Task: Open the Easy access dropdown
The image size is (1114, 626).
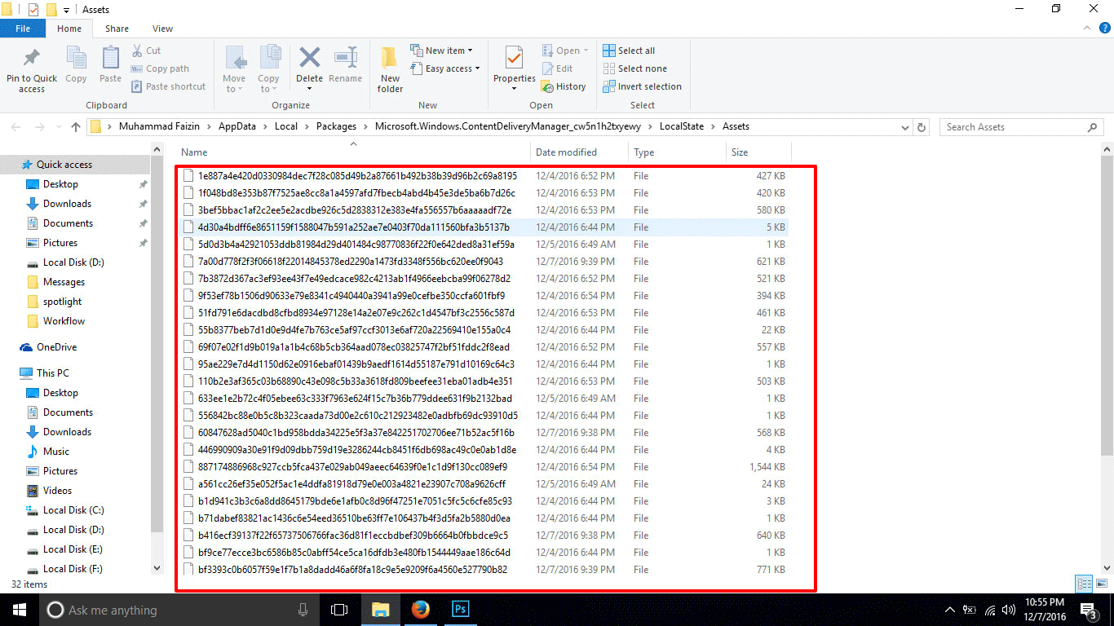Action: coord(453,68)
